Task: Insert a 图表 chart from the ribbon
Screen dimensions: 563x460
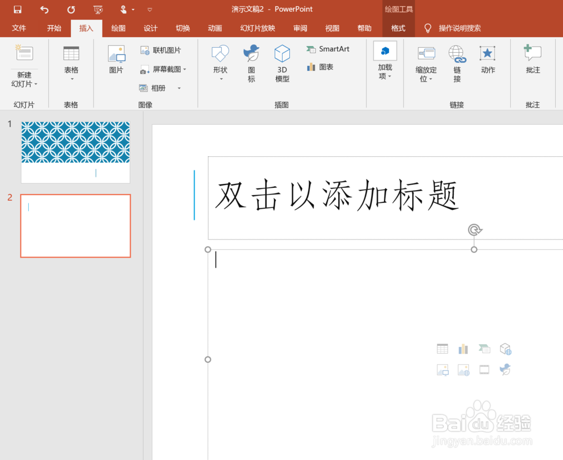Action: click(x=320, y=67)
